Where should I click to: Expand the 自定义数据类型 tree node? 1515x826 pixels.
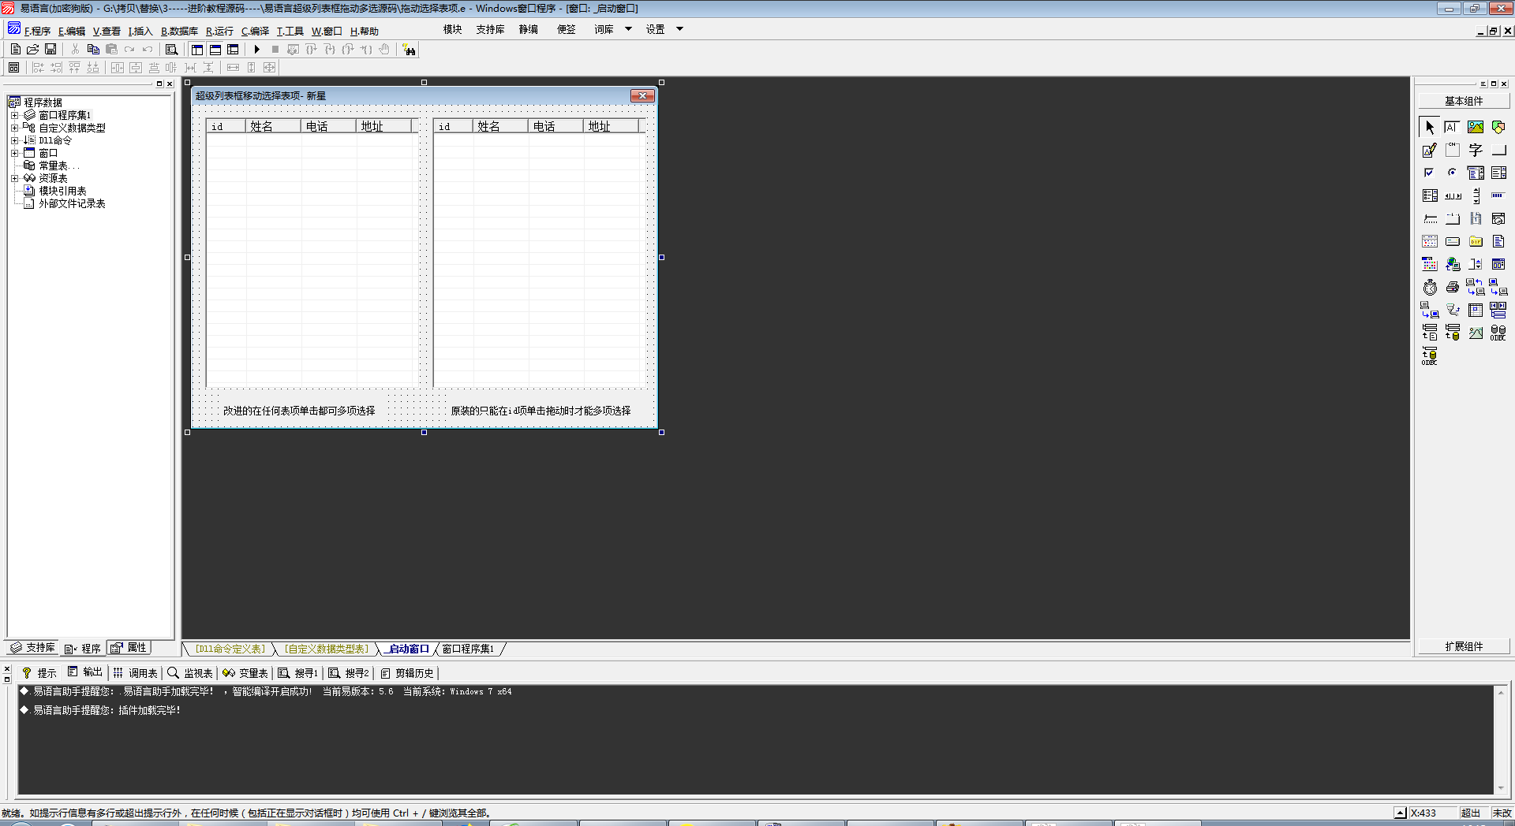(x=14, y=128)
